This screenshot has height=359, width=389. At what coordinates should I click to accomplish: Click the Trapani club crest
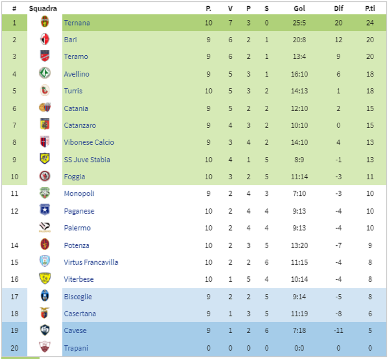click(x=45, y=347)
